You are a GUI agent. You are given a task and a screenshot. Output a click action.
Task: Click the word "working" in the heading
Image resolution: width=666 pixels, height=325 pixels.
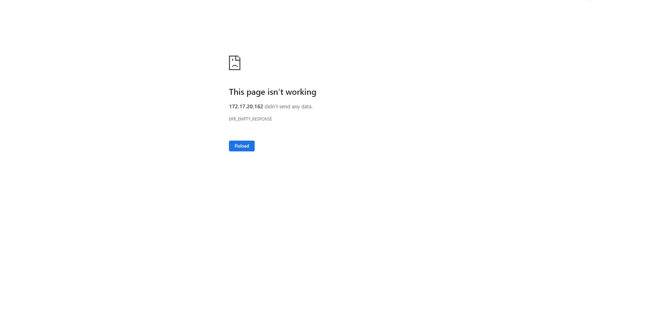301,92
